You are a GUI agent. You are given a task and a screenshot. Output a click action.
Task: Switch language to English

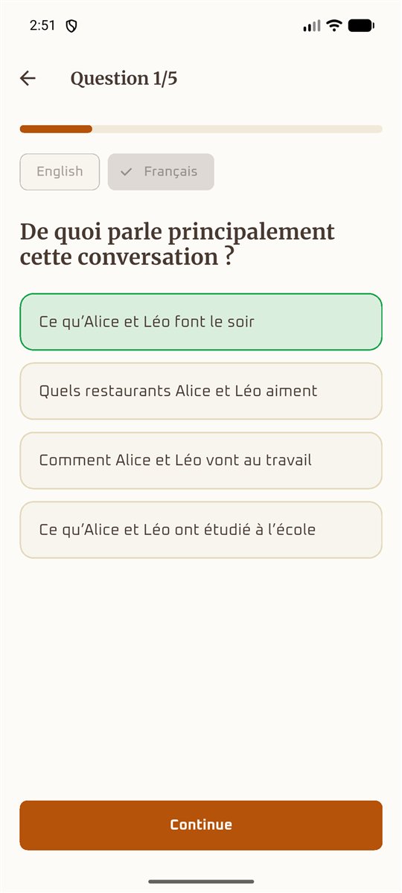coord(60,172)
